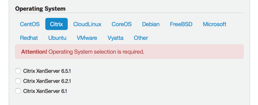Open the Other operating systems tab

[141, 38]
